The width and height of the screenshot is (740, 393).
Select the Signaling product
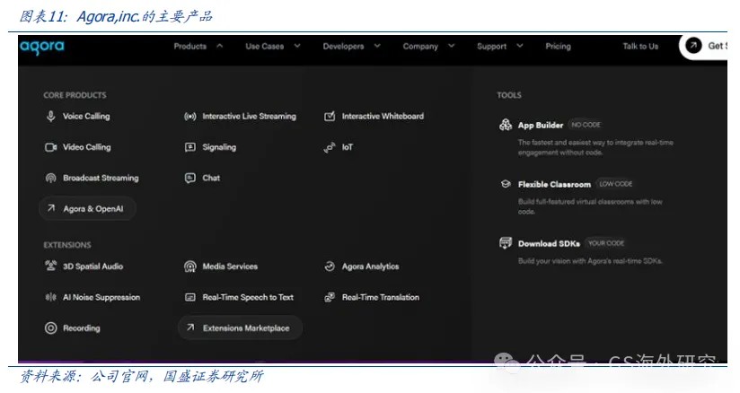click(219, 147)
